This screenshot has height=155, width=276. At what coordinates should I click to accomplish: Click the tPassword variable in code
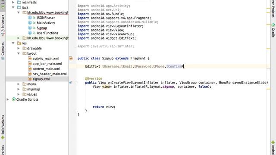pyautogui.click(x=143, y=66)
